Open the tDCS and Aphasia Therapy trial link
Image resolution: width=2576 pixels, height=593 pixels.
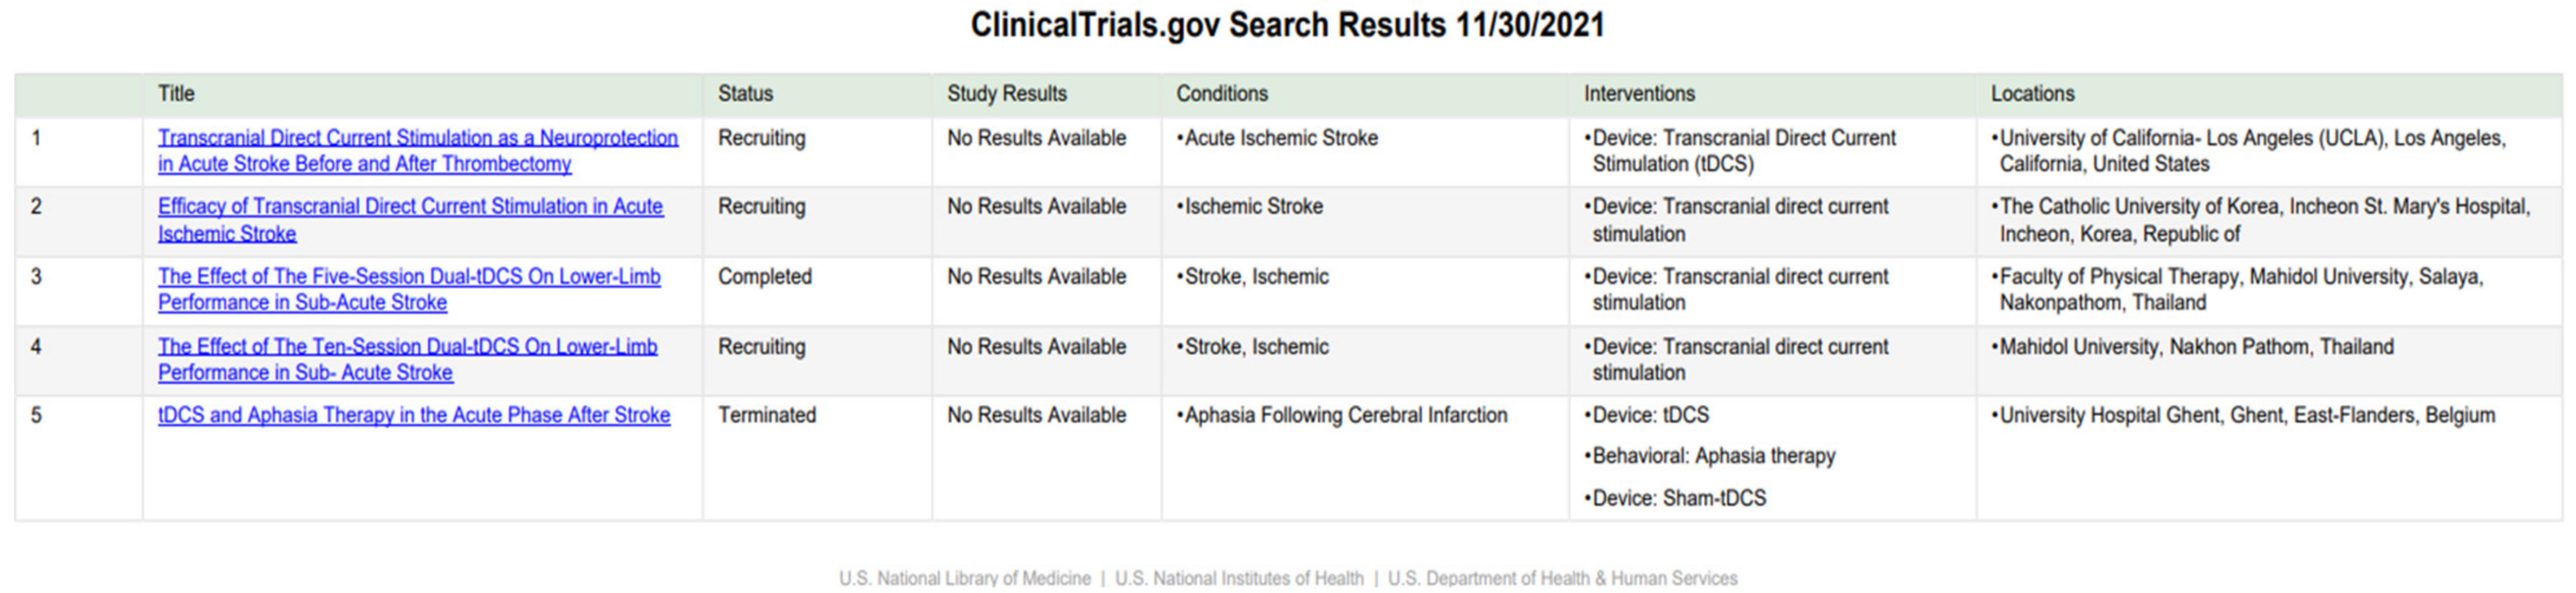coord(414,415)
